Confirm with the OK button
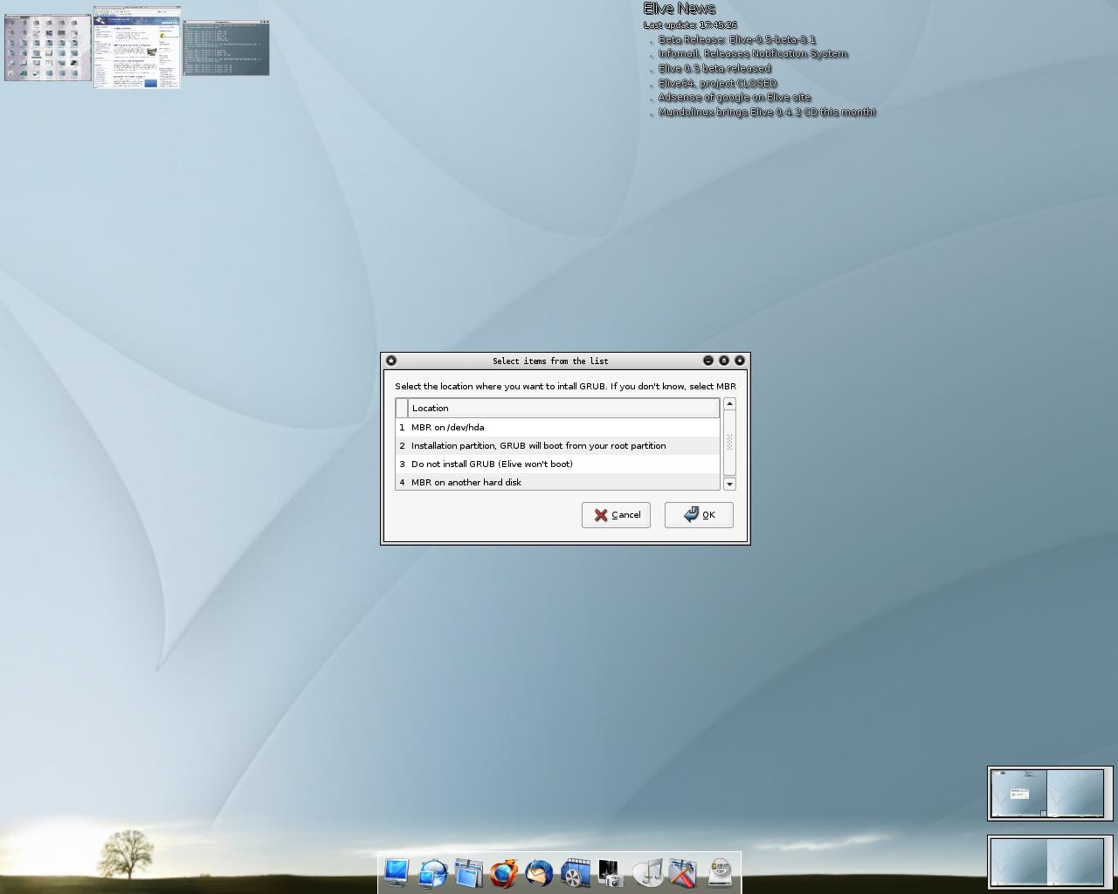The width and height of the screenshot is (1118, 894). click(699, 515)
